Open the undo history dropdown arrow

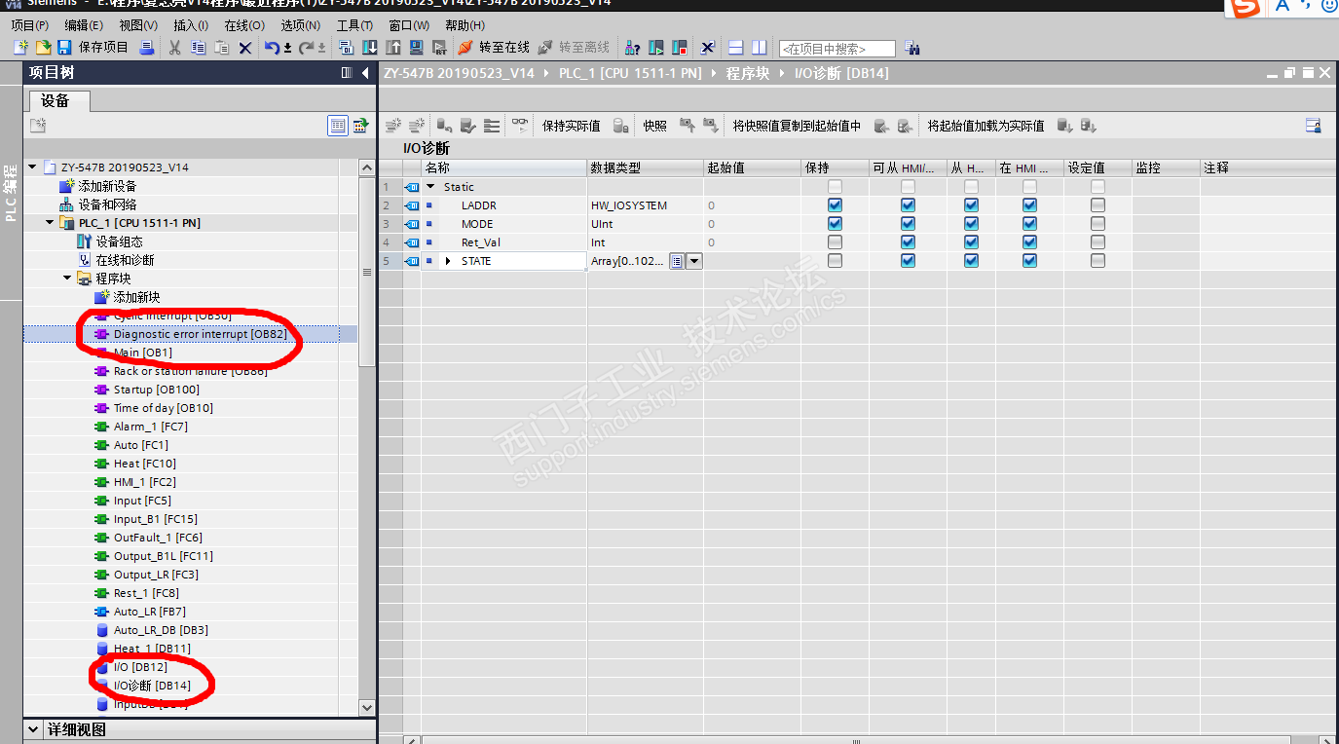(x=288, y=48)
